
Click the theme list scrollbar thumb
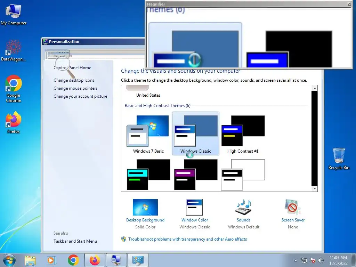coord(314,138)
